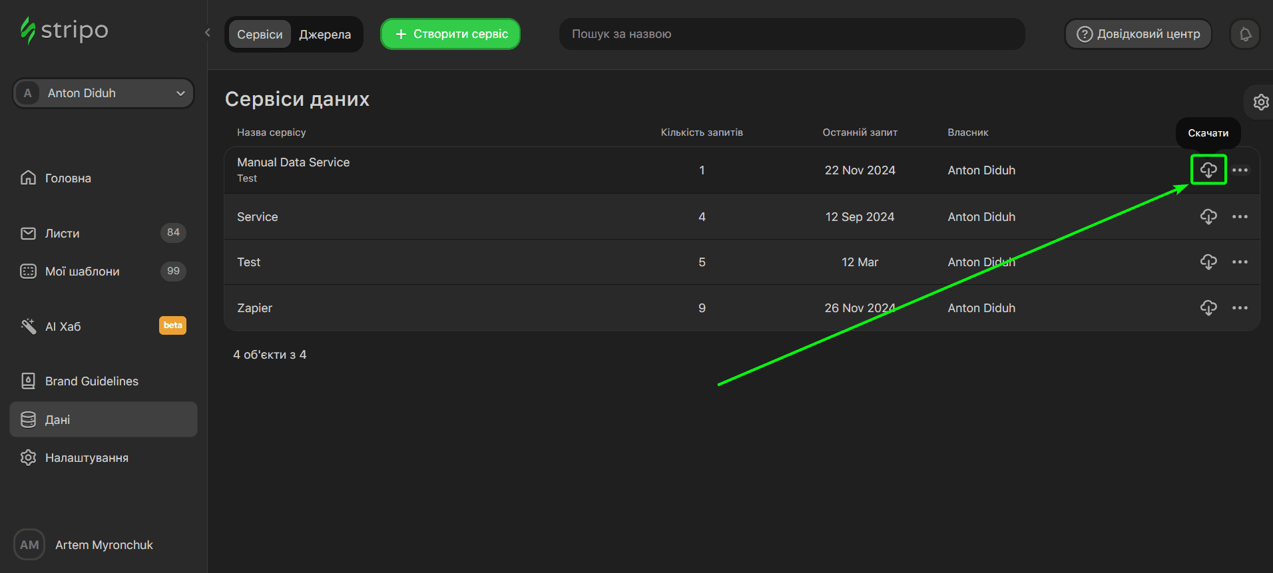This screenshot has width=1273, height=573.
Task: Go to Мої шаблони in sidebar
Action: 83,272
